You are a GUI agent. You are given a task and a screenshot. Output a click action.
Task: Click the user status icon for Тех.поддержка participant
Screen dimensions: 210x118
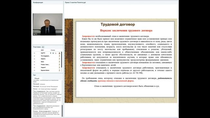click(x=59, y=56)
